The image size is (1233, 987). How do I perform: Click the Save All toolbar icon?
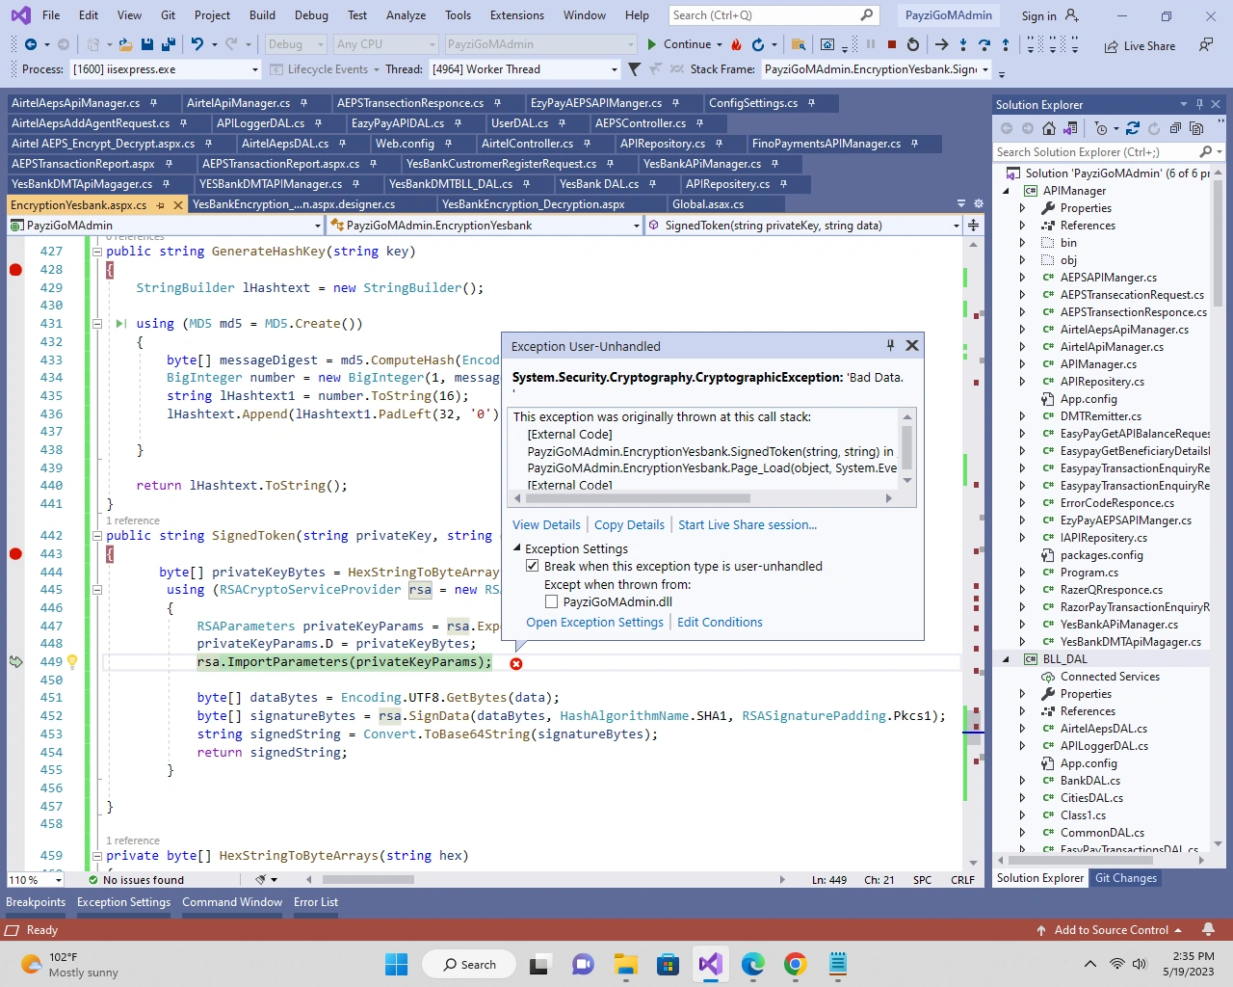tap(168, 44)
